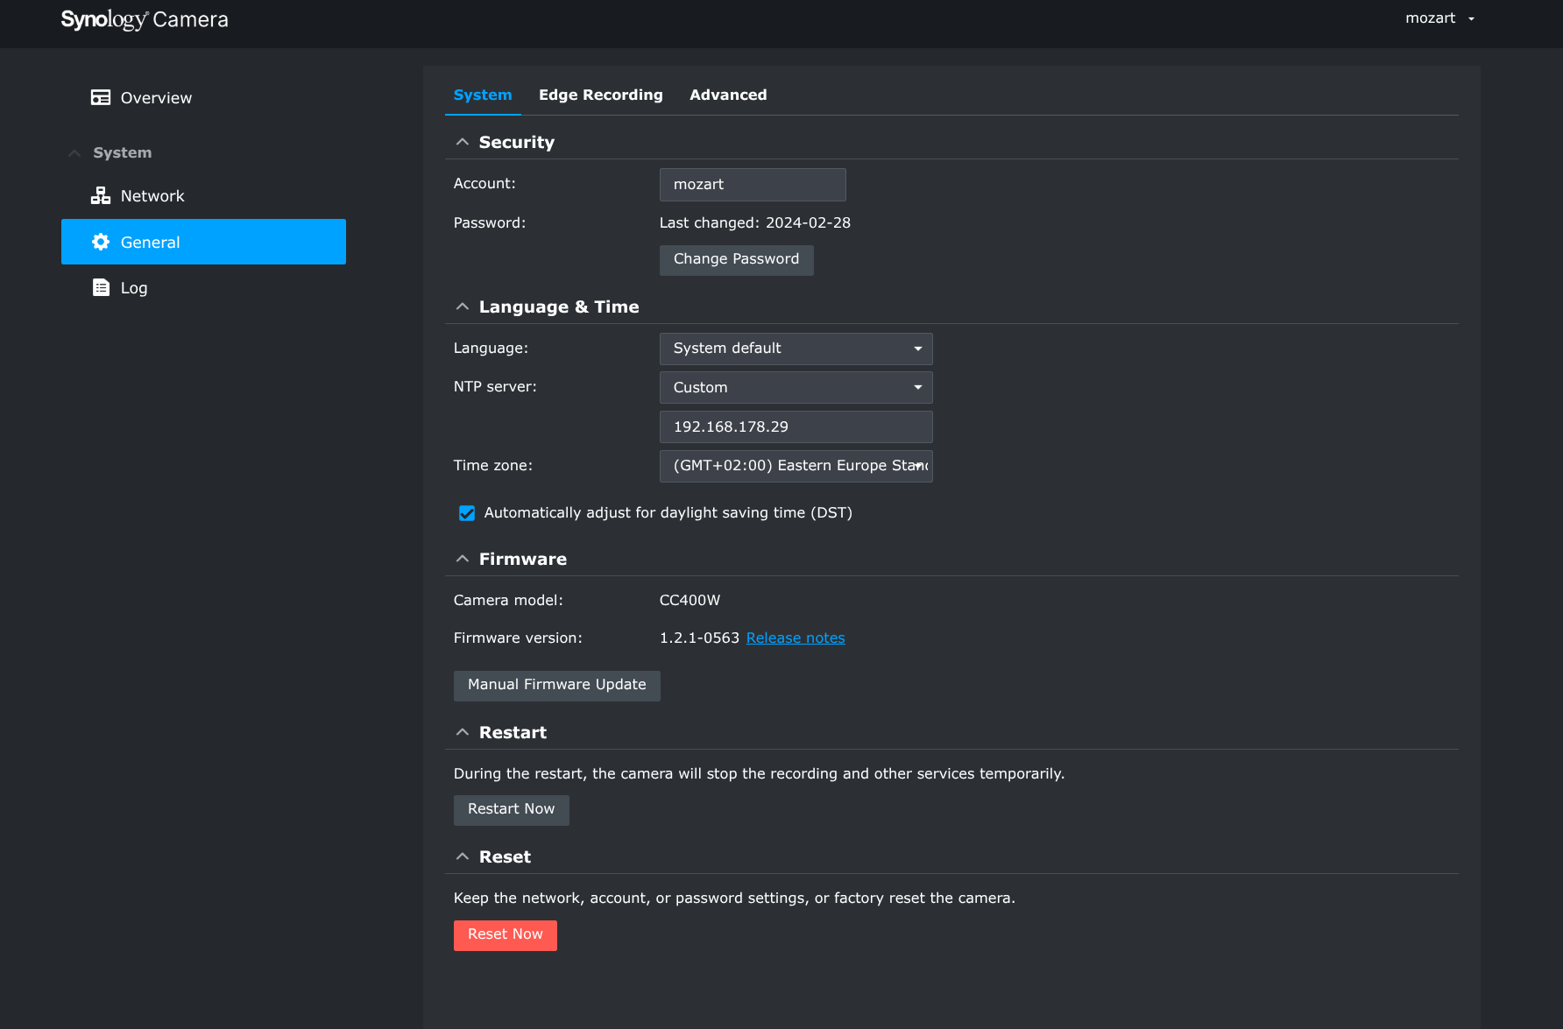Click the Overview dashboard icon
Image resolution: width=1563 pixels, height=1029 pixels.
pos(101,97)
